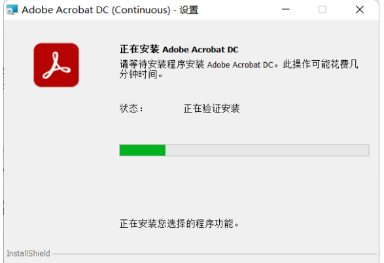Close the Acrobat DC setup window
This screenshot has height=263, width=384.
360,10
